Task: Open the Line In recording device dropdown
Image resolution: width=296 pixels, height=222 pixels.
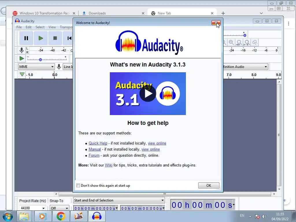Action: [68, 67]
